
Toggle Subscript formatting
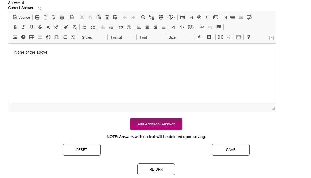(x=48, y=27)
